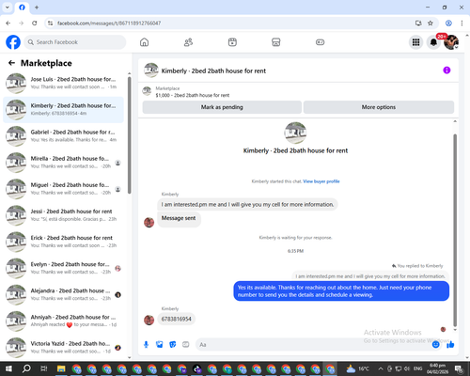Send a thumbs-up like
Viewport: 470px width, 376px height.
tap(450, 345)
